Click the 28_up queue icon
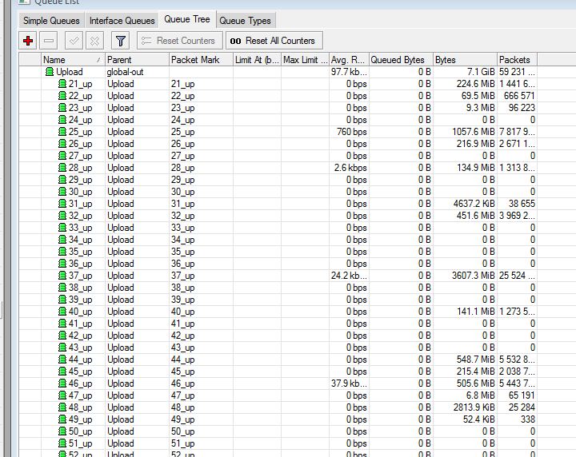576x457 pixels. pos(62,168)
